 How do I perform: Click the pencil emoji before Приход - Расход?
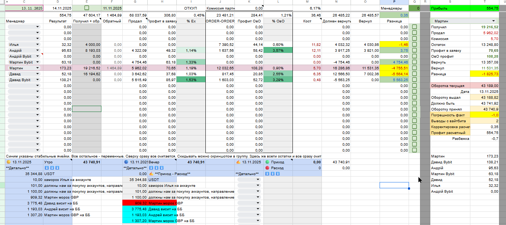click(151, 174)
